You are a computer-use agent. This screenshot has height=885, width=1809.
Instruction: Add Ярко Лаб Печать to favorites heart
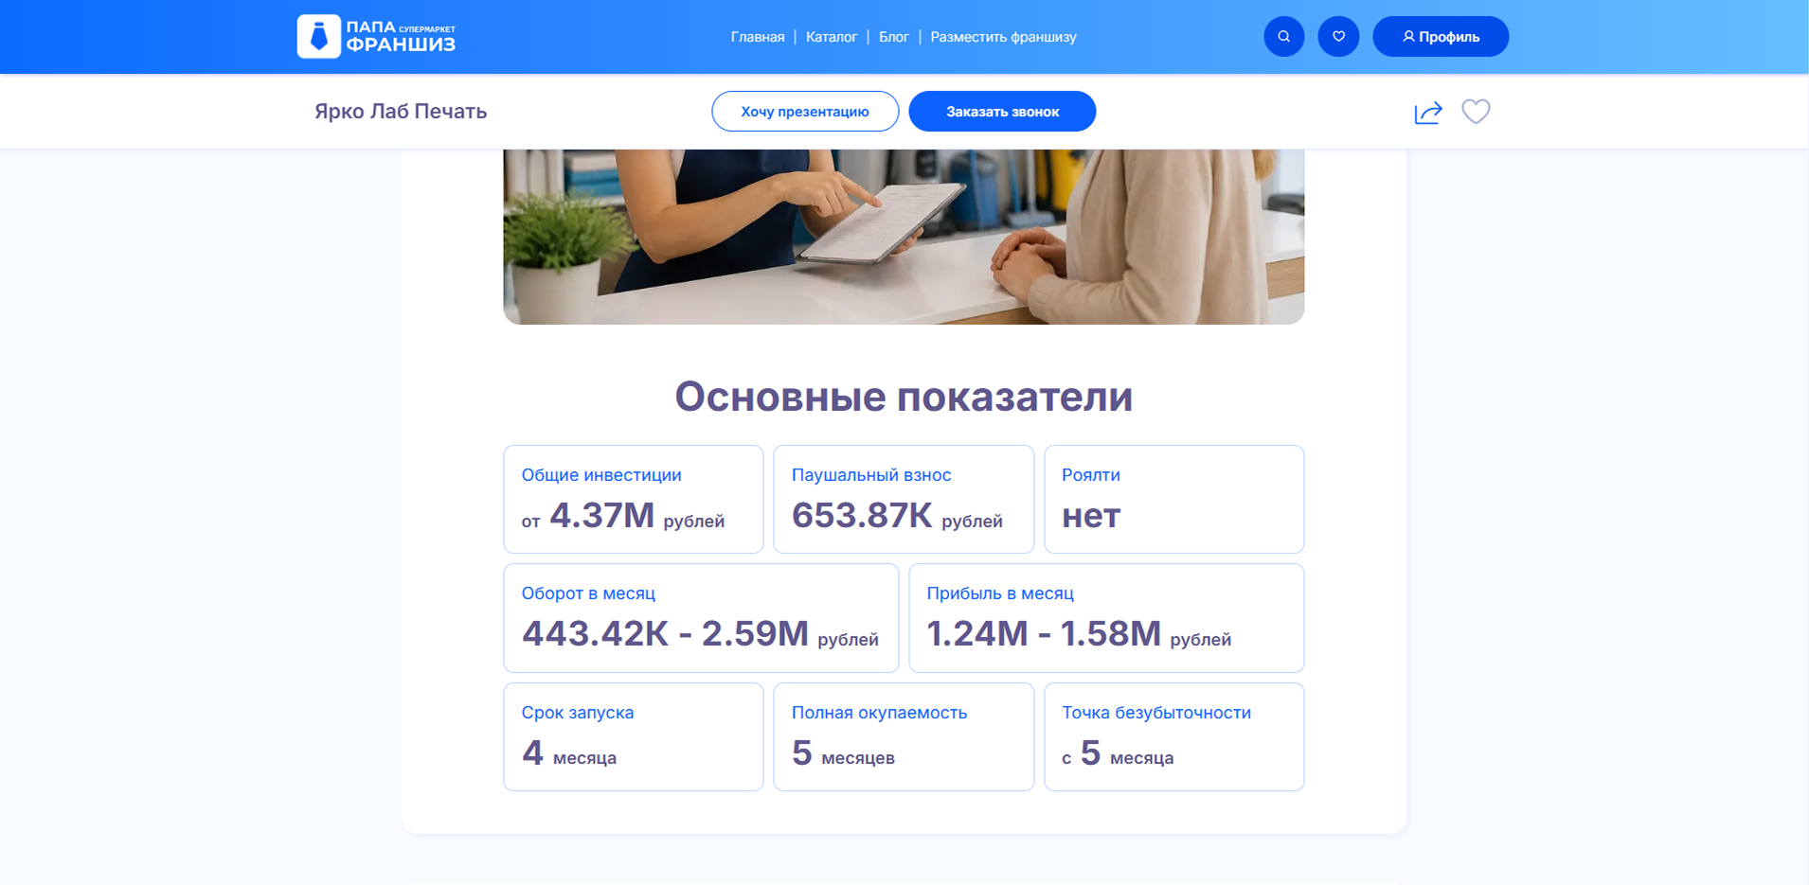coord(1476,112)
